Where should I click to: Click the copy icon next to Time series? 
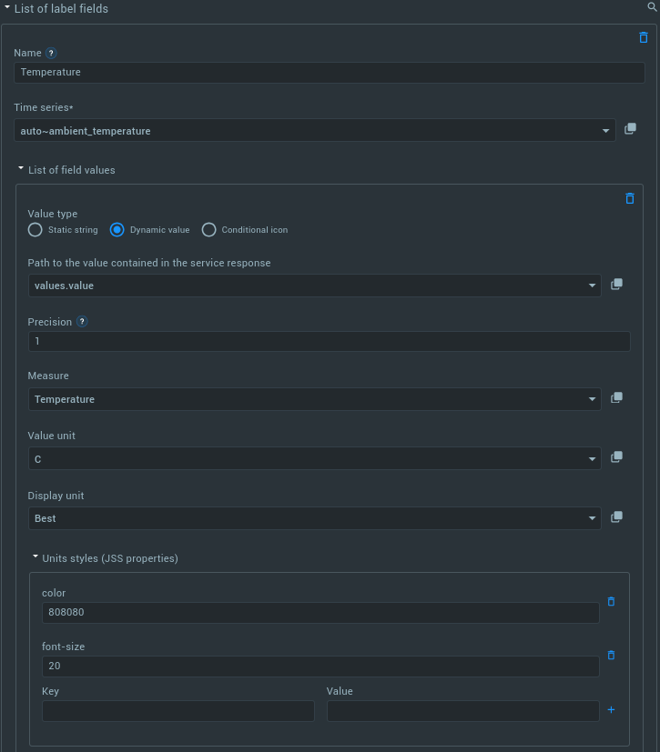click(630, 128)
